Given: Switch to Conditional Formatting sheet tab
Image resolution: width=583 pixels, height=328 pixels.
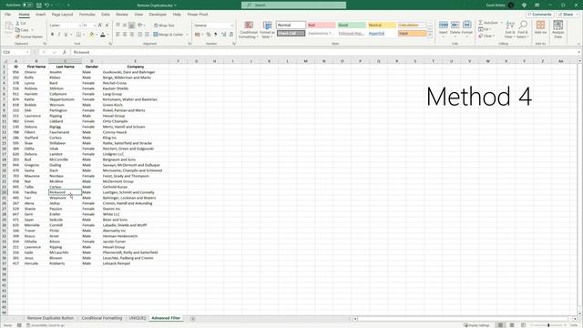Looking at the screenshot, I should (102, 318).
